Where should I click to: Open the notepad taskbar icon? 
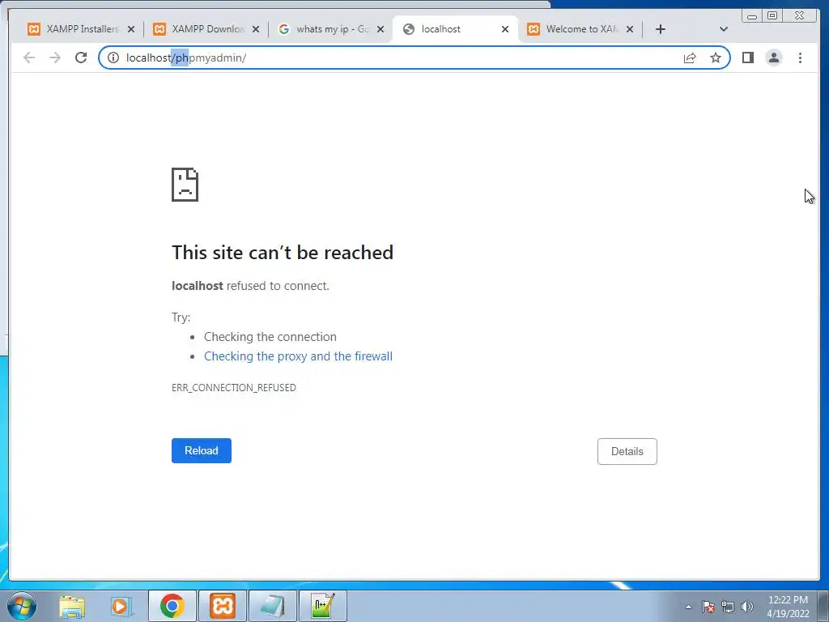pos(272,606)
